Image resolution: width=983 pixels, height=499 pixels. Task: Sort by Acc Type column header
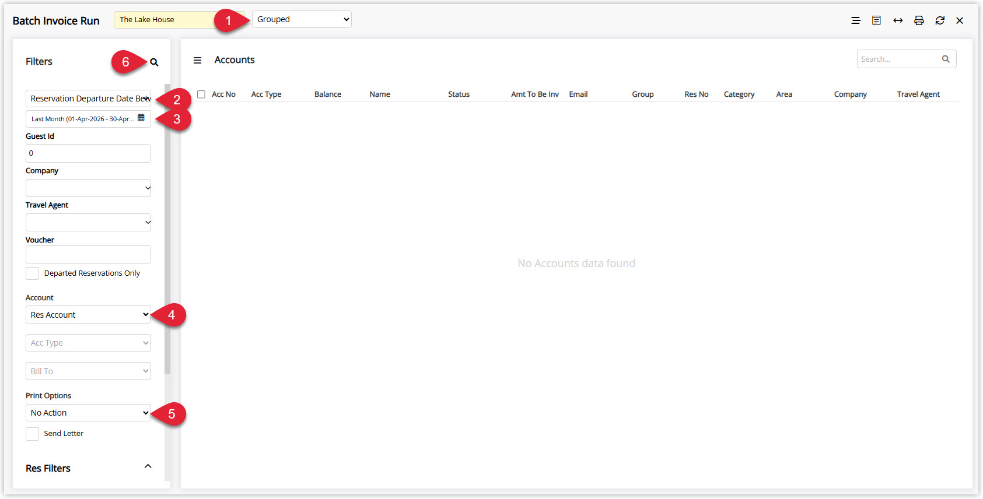pyautogui.click(x=266, y=94)
